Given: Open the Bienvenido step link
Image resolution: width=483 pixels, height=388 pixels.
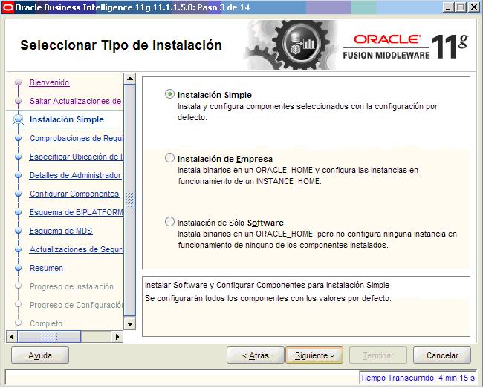Looking at the screenshot, I should 49,82.
